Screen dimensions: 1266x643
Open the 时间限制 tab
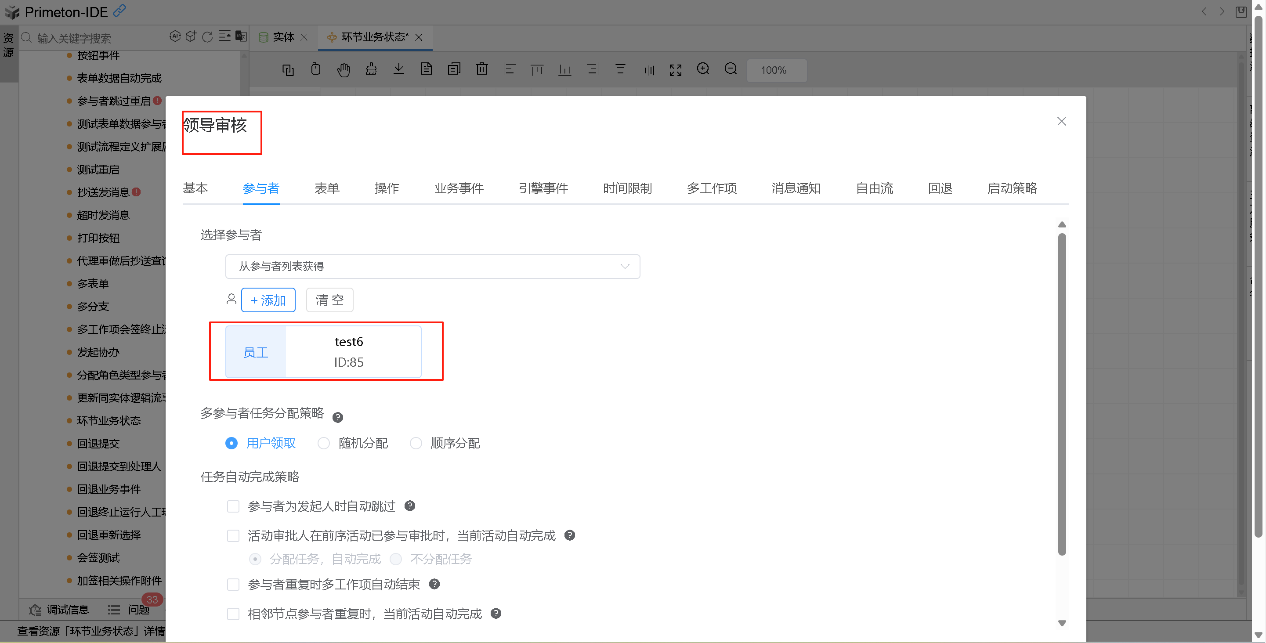[627, 188]
